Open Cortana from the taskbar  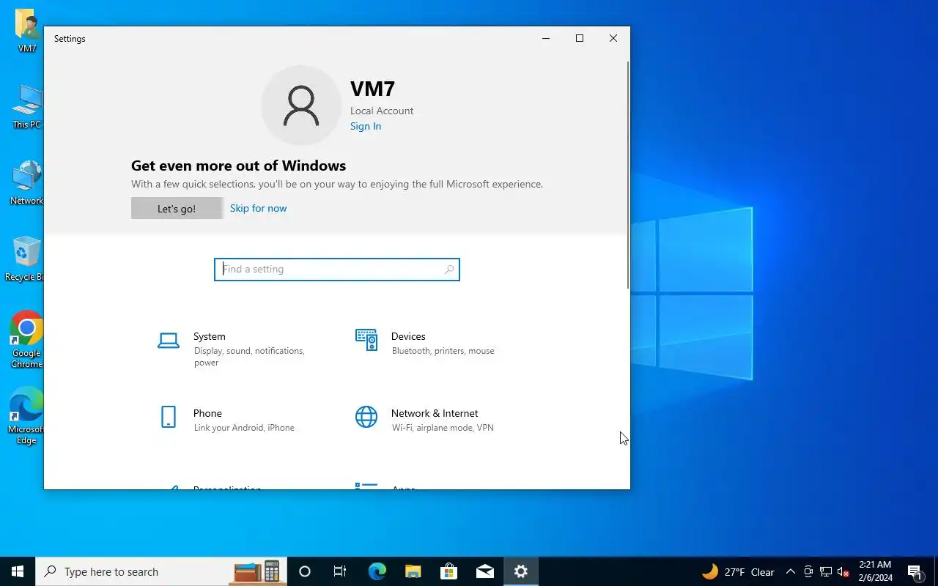point(305,571)
